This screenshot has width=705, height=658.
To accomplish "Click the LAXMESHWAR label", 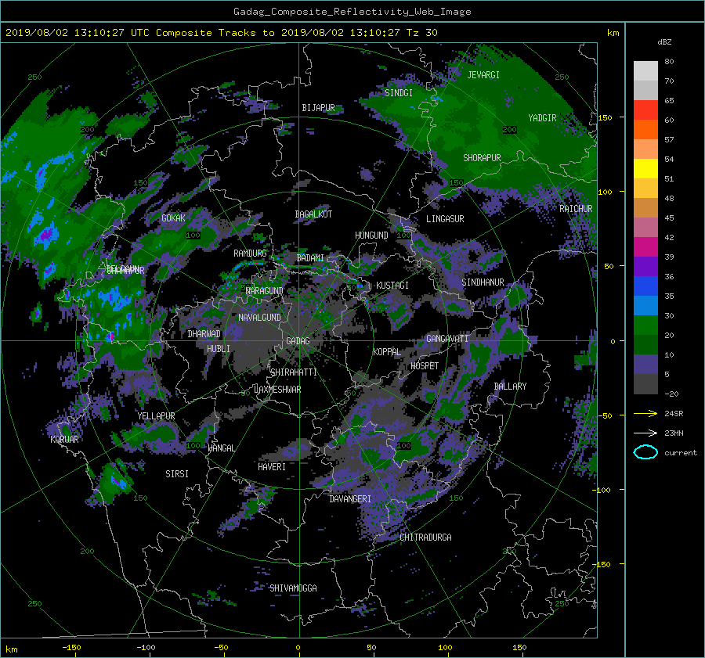I will [277, 390].
